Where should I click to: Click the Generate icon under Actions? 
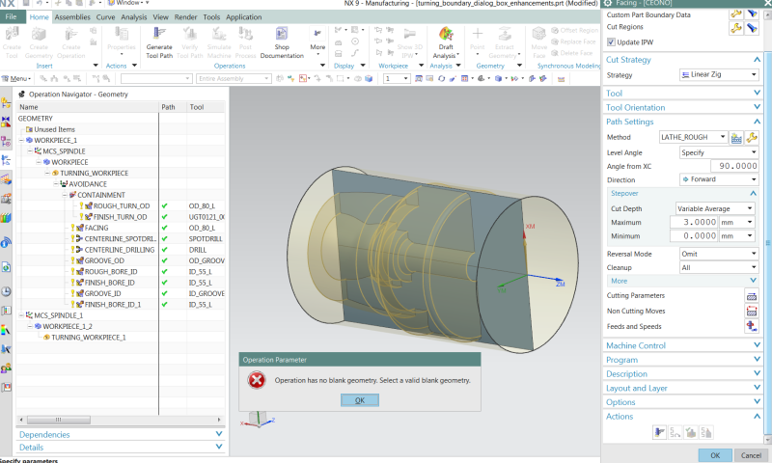click(659, 432)
